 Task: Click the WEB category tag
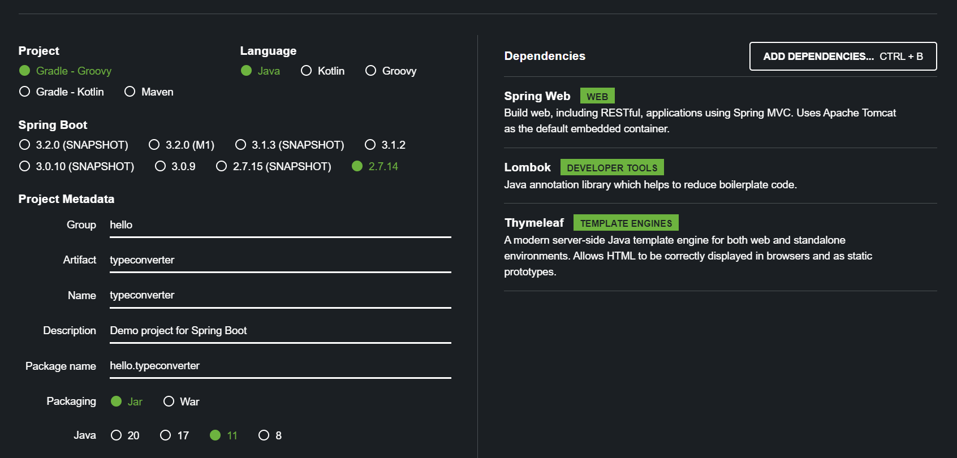597,96
